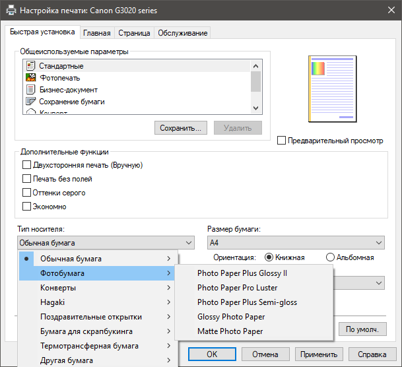Click the page layout preview thumbnail
This screenshot has width=402, height=367.
pyautogui.click(x=332, y=88)
